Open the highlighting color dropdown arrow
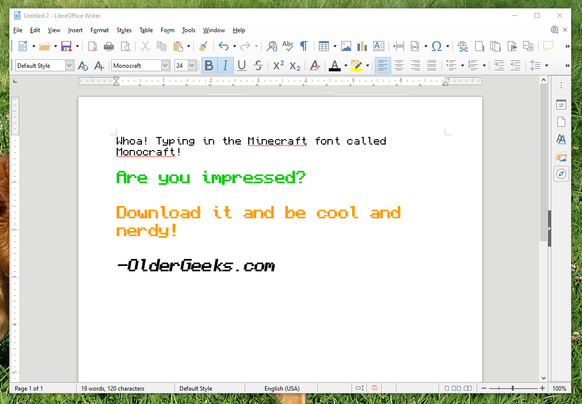Image resolution: width=582 pixels, height=404 pixels. [367, 66]
